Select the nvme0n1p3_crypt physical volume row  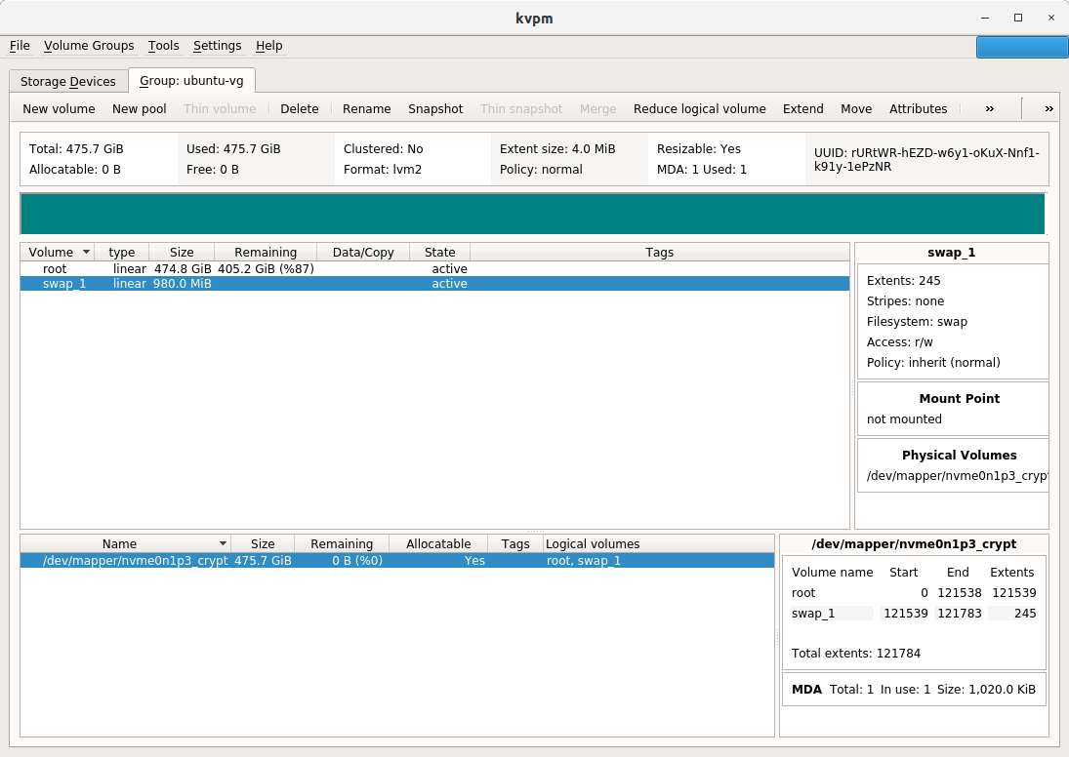coord(135,561)
